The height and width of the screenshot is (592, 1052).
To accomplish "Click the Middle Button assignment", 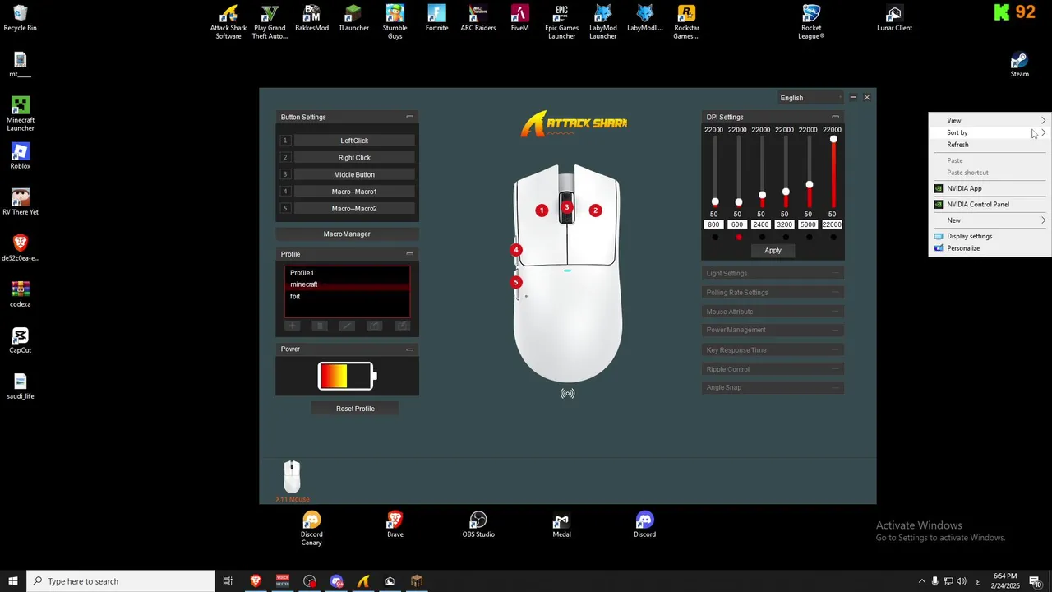I will 354,174.
